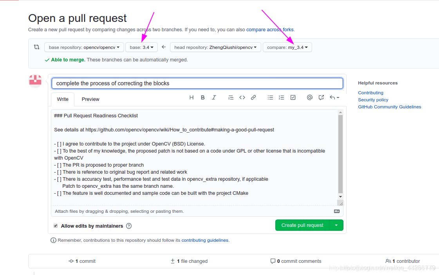Expand Create pull request options arrow
This screenshot has height=275, width=439.
[336, 225]
